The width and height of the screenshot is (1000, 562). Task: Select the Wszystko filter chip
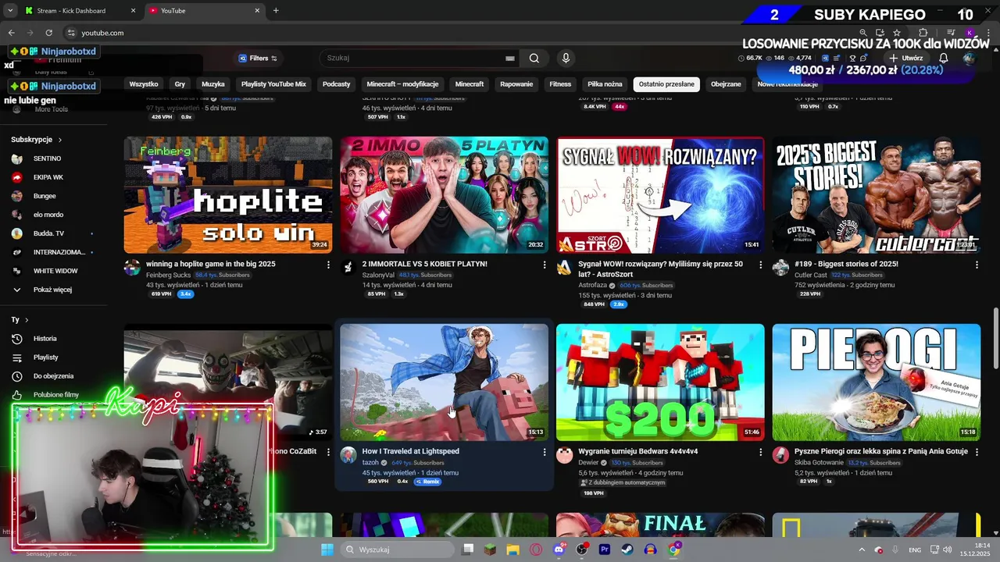click(x=144, y=84)
